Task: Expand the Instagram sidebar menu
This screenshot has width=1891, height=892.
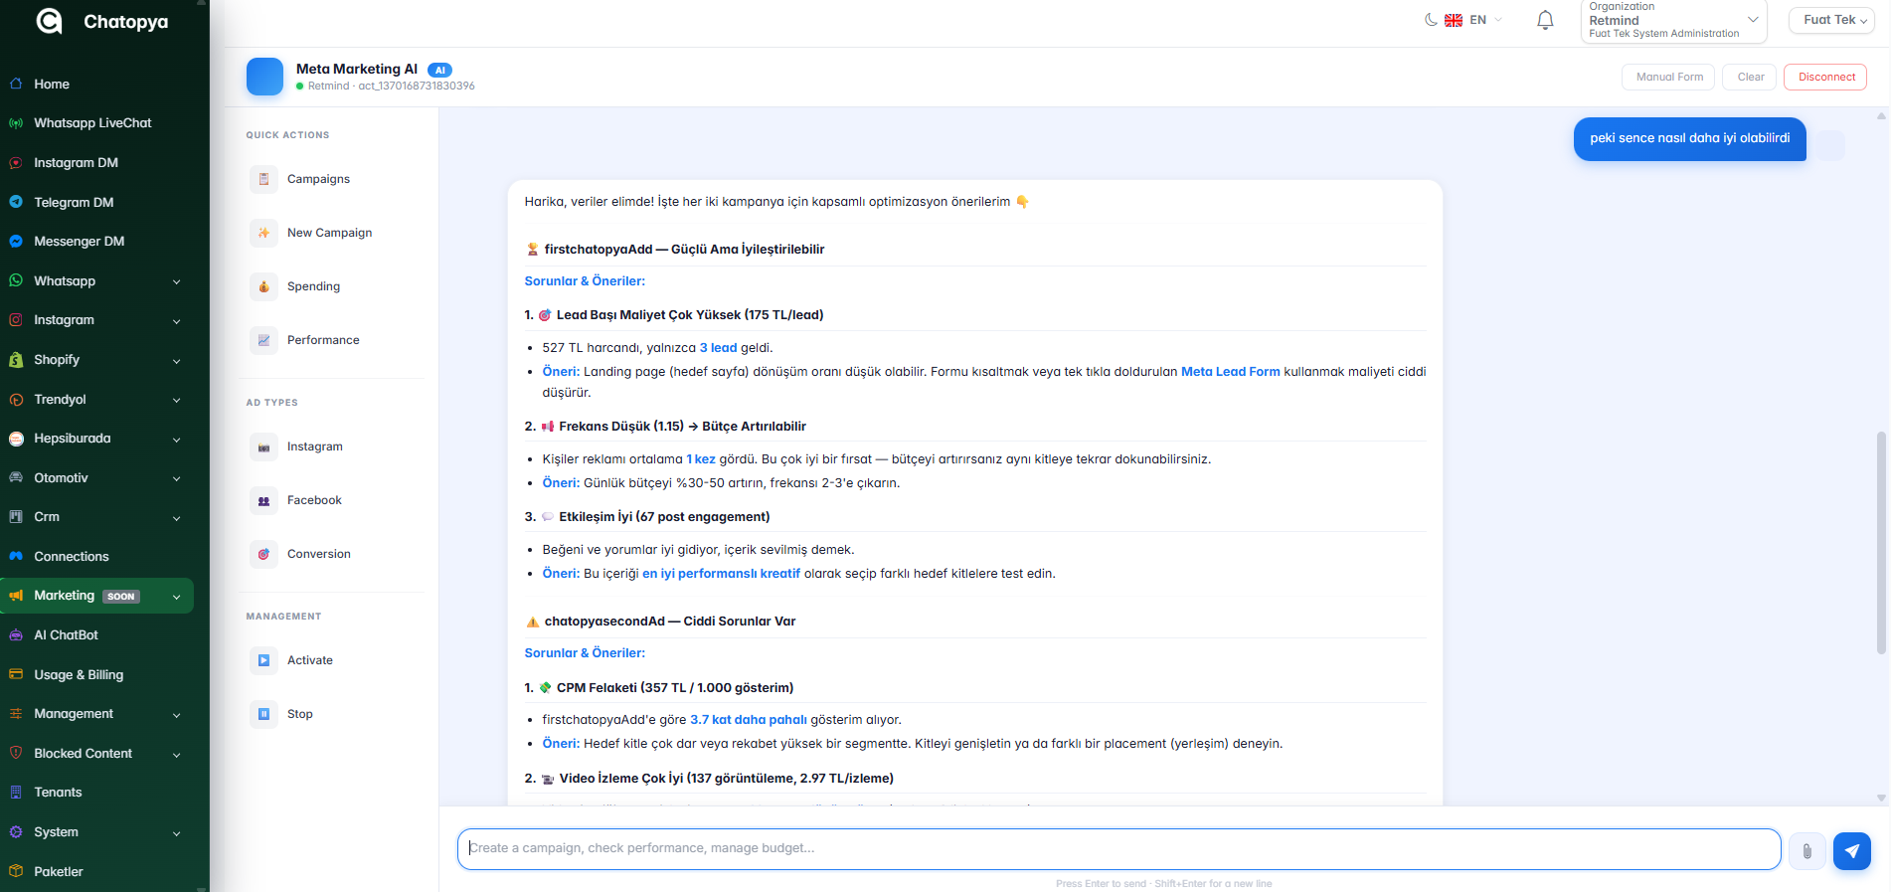Action: click(x=97, y=320)
